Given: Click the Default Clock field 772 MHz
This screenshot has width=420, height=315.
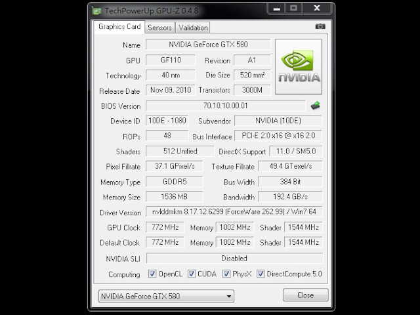Looking at the screenshot, I should [x=165, y=242].
